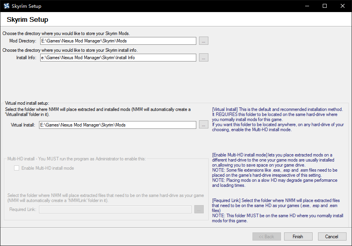
Task: Click 'Choose the directory... store your Skyrim Mods' text
Action: click(66, 33)
